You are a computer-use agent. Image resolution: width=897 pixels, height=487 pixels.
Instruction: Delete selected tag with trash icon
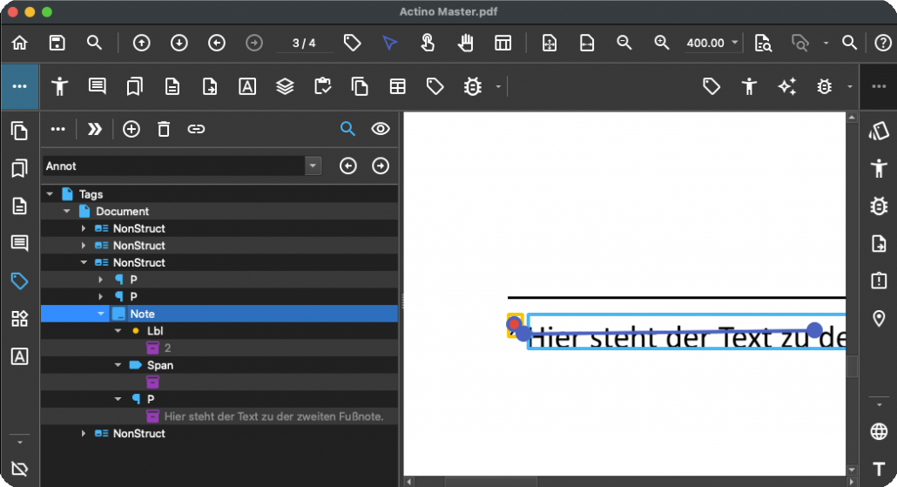pyautogui.click(x=164, y=129)
